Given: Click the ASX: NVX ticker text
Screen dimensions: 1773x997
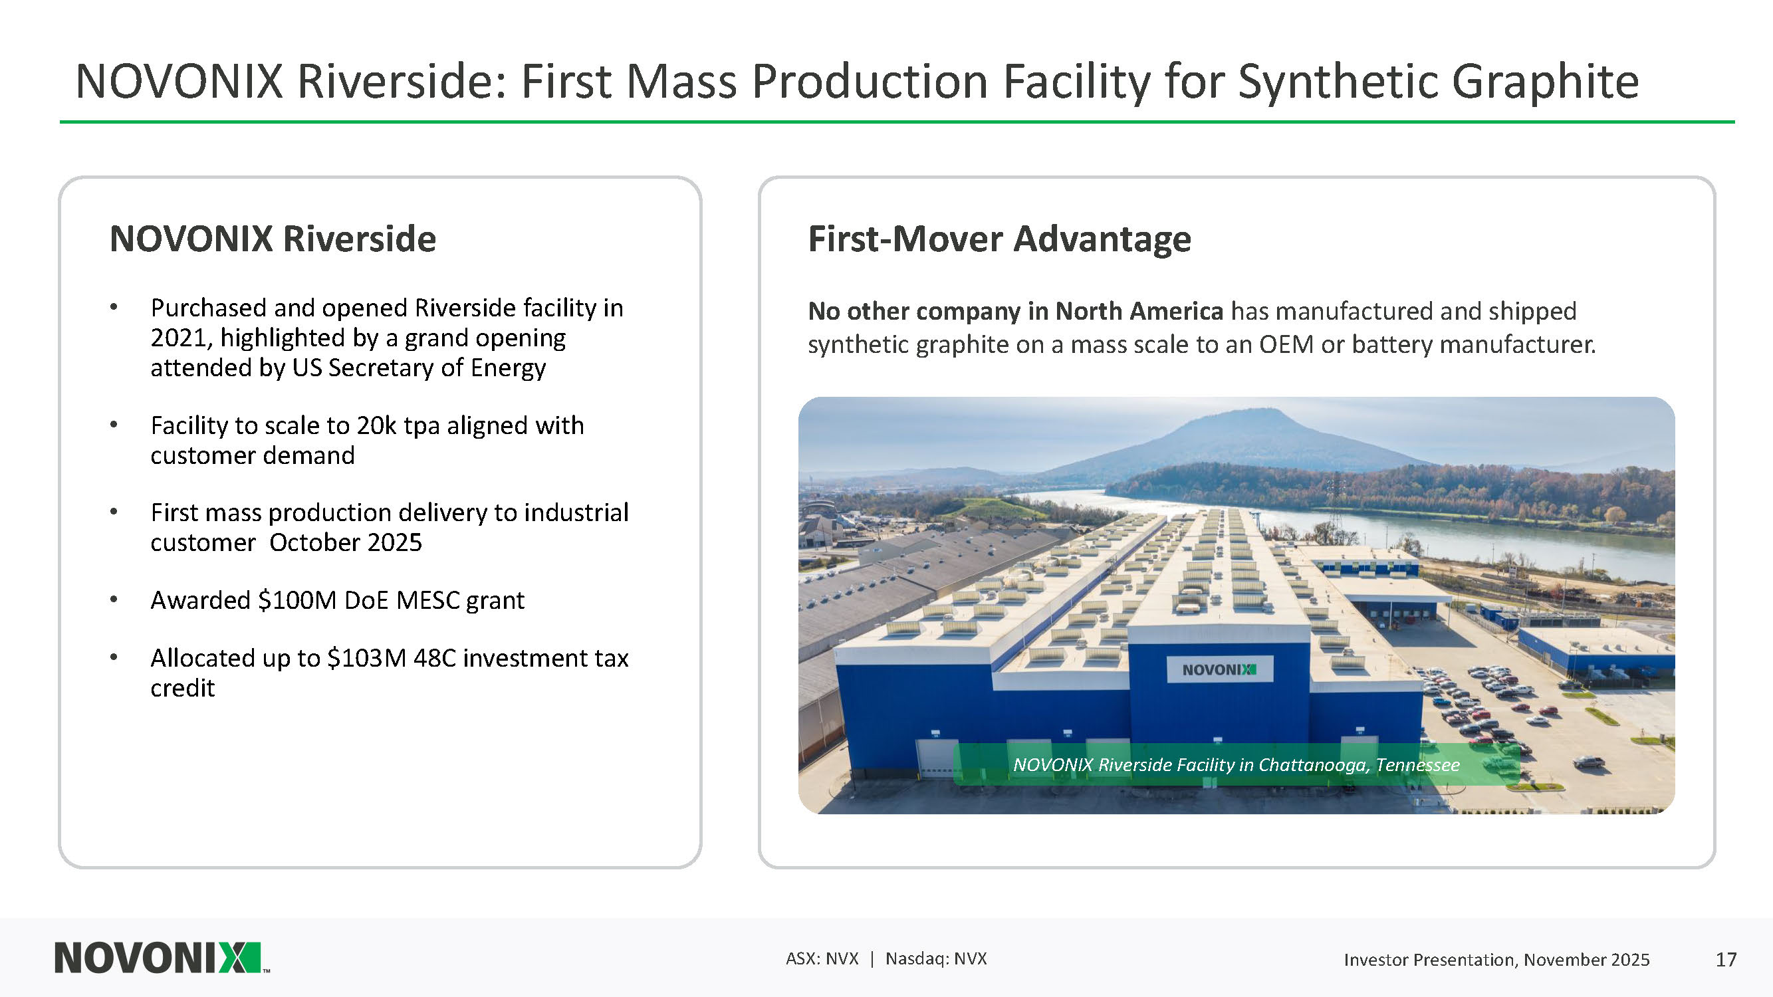Looking at the screenshot, I should coord(822,958).
